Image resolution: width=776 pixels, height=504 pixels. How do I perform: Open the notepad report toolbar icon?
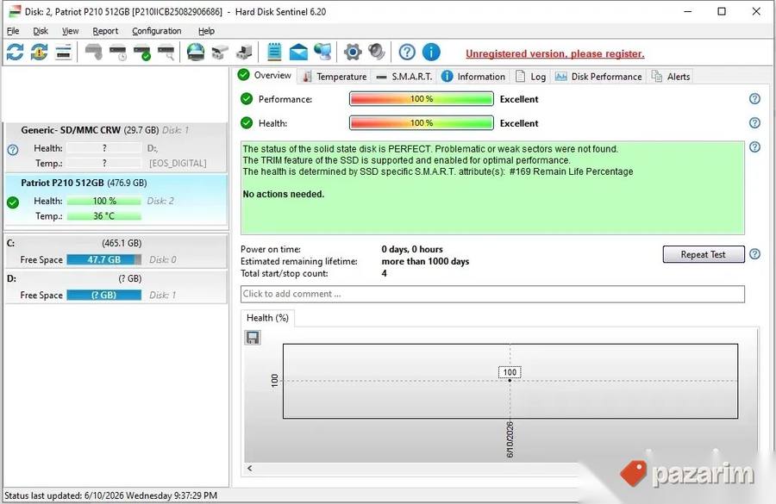click(x=274, y=52)
